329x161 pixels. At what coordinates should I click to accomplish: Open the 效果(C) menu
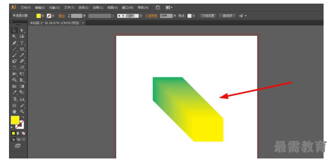tap(98, 8)
